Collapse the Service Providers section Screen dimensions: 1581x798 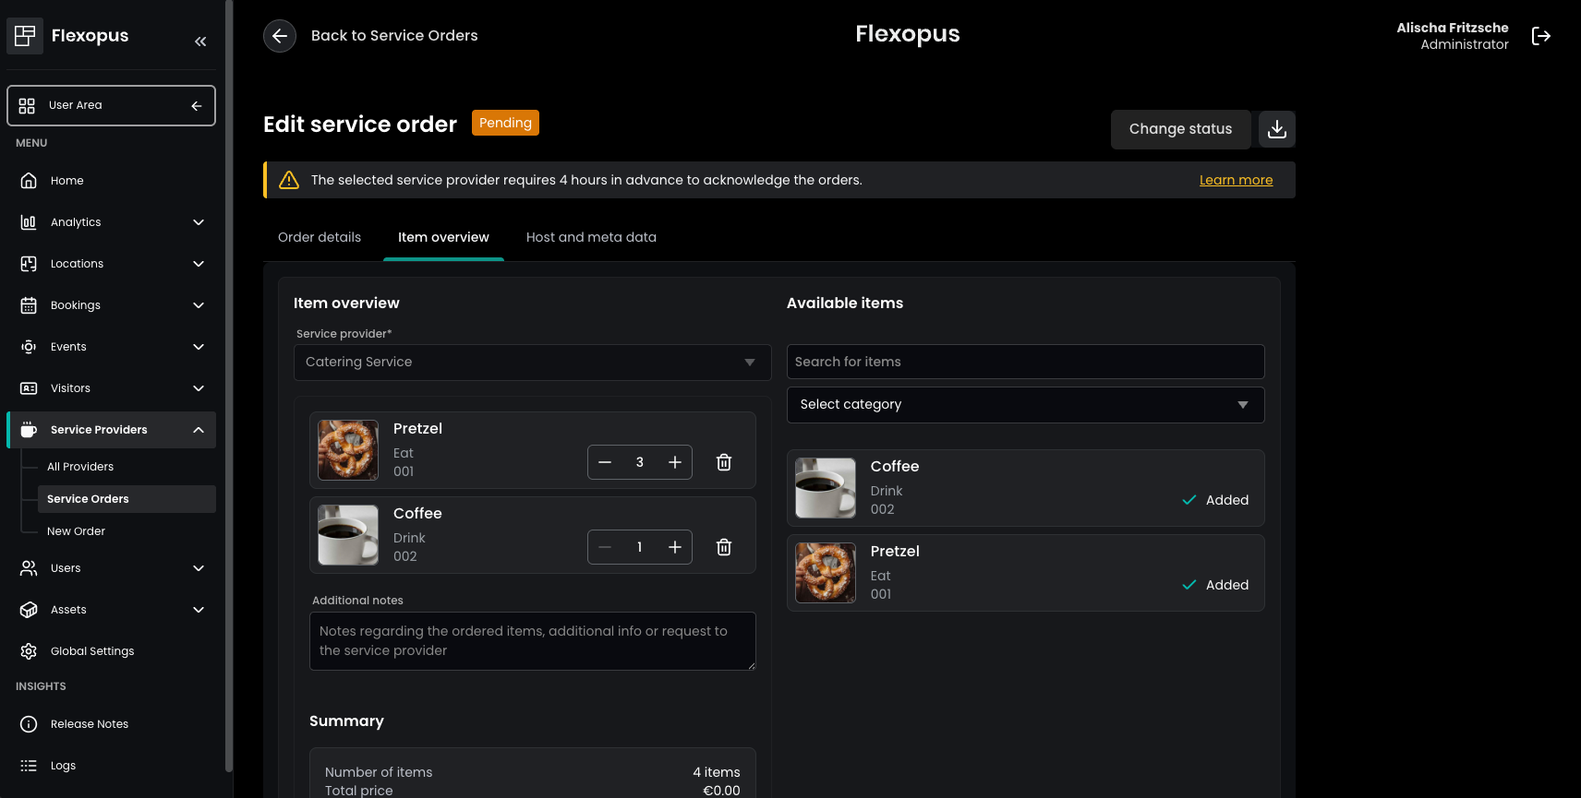point(199,430)
